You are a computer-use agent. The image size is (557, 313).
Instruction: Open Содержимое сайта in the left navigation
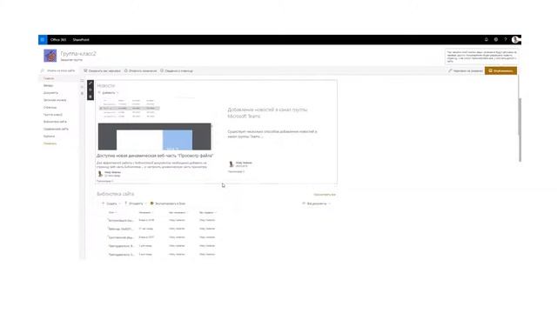[56, 130]
